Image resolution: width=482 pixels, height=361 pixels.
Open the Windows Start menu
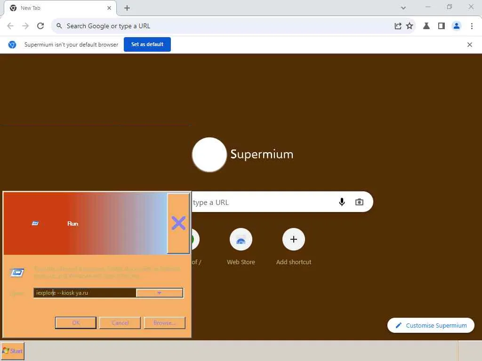point(12,351)
